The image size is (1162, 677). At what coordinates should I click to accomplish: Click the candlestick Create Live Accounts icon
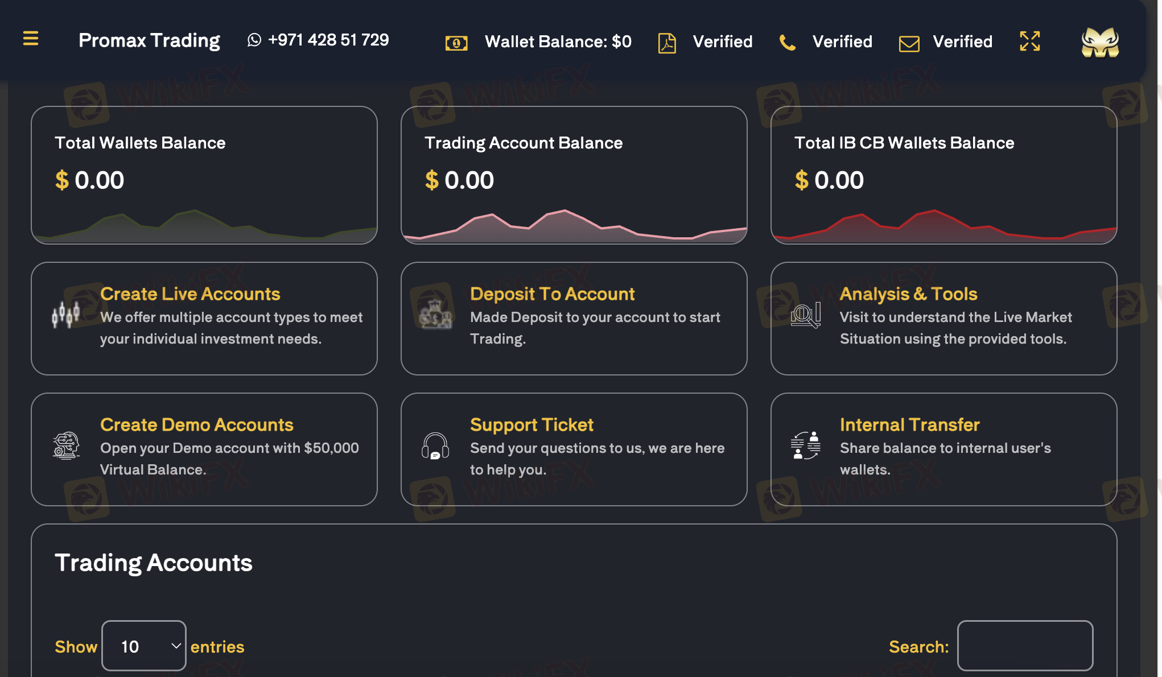click(x=66, y=314)
